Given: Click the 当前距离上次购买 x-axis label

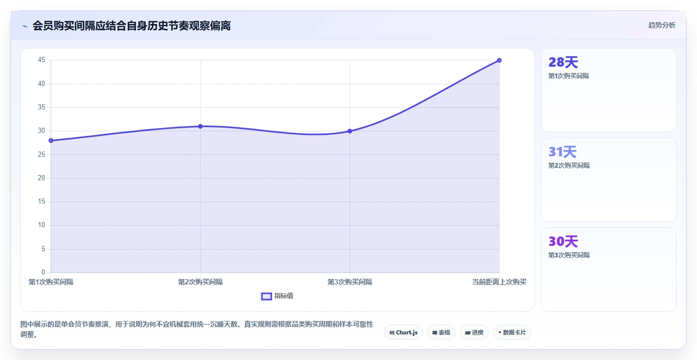Looking at the screenshot, I should 499,282.
